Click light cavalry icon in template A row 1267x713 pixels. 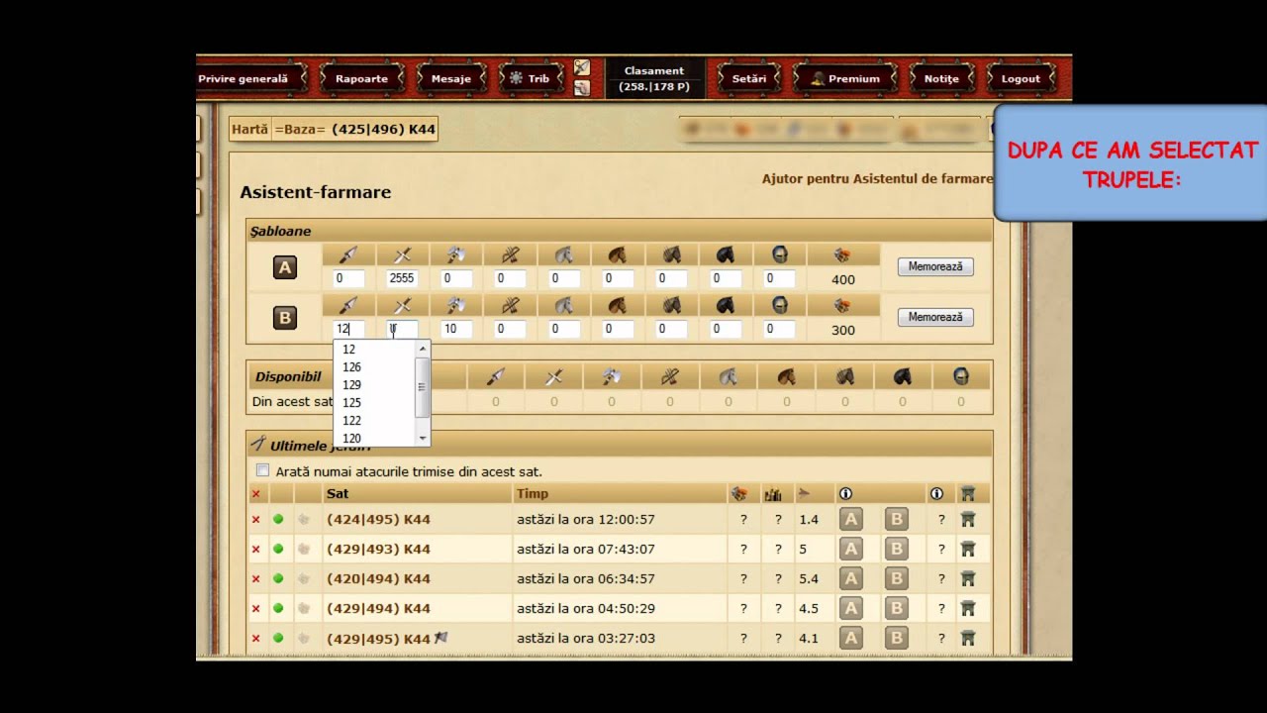pos(618,255)
